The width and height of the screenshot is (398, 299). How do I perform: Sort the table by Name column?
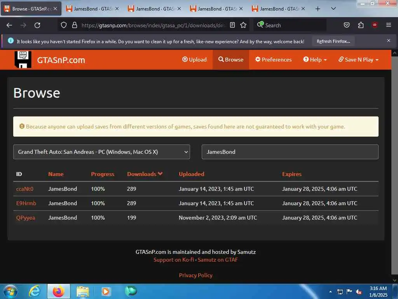56,174
